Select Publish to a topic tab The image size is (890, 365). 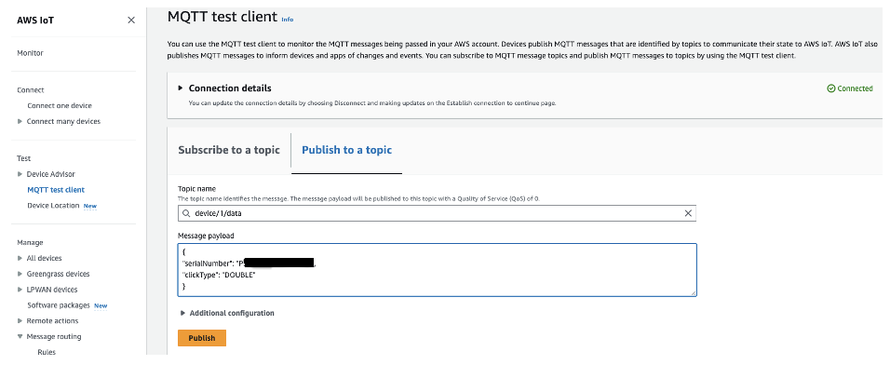[347, 151]
